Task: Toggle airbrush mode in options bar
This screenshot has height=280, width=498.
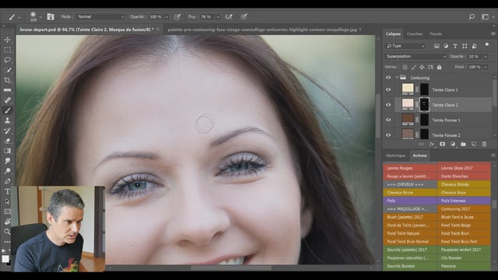Action: point(229,17)
